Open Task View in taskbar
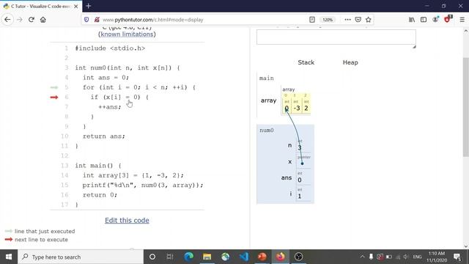469x264 pixels. click(x=170, y=257)
